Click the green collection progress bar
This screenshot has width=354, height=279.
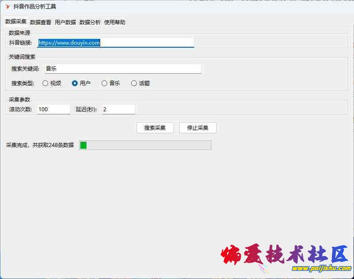pos(145,145)
